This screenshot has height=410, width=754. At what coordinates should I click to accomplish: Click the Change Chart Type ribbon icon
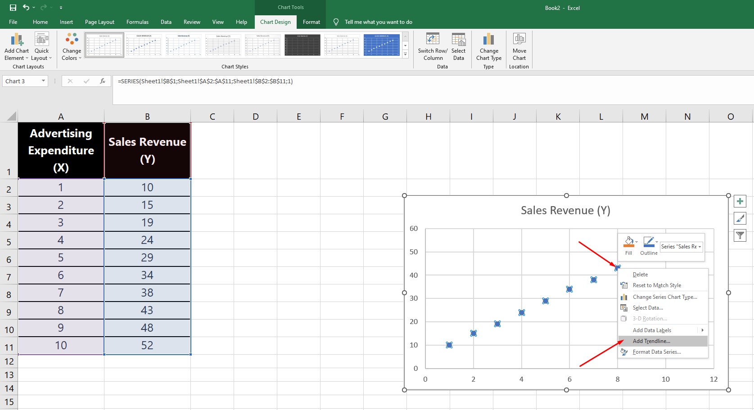(488, 40)
